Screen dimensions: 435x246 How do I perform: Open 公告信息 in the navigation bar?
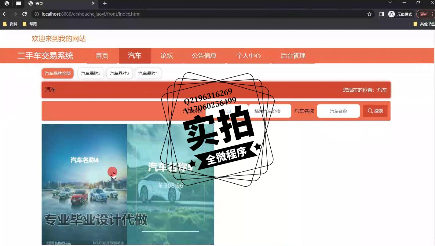pyautogui.click(x=204, y=56)
